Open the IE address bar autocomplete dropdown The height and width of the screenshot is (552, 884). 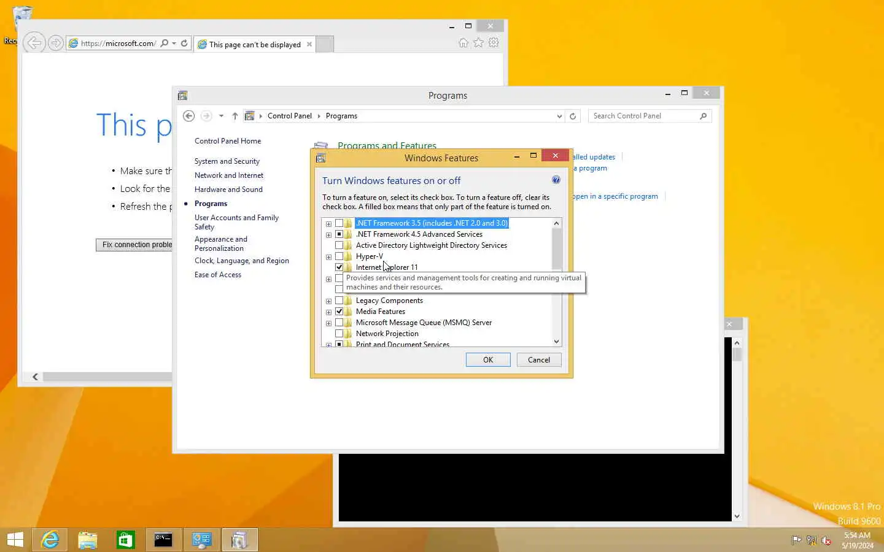coord(174,44)
